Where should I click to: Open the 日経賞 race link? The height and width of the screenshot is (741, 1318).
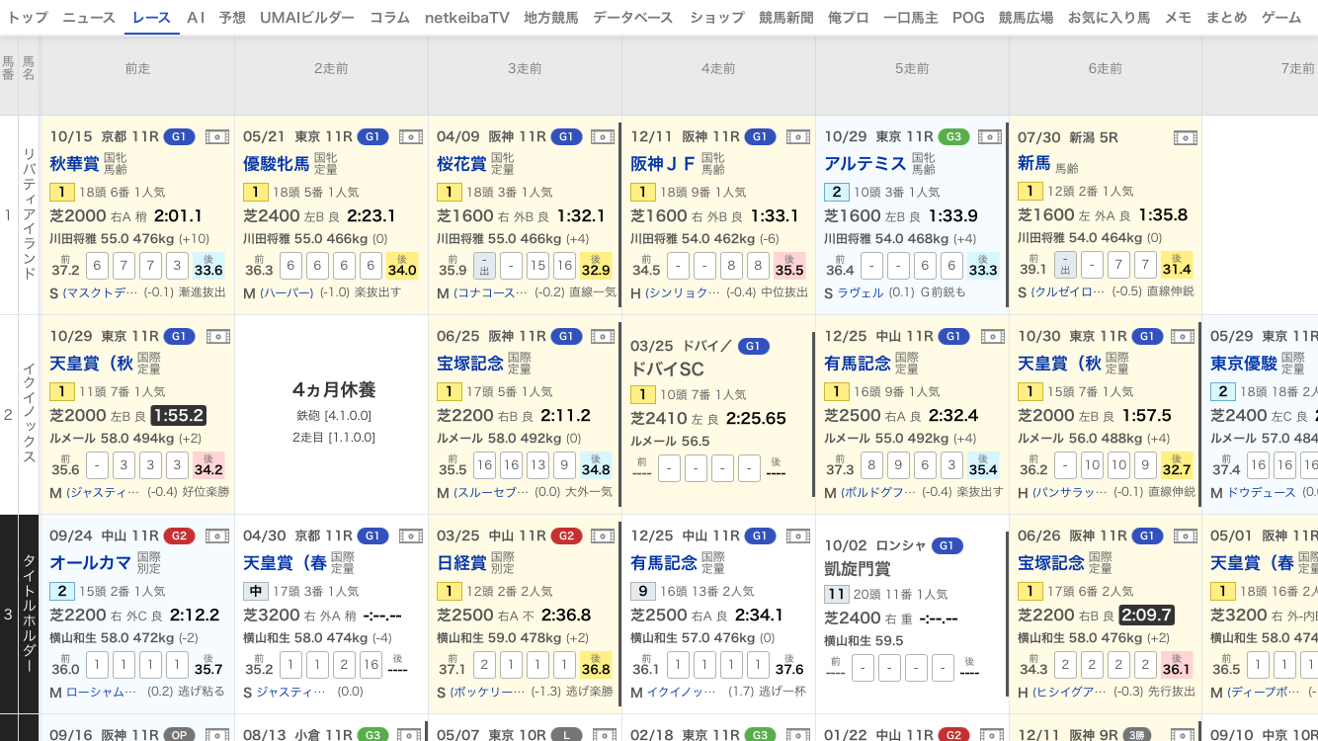click(x=461, y=563)
